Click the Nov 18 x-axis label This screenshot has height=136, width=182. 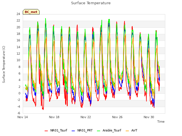click(54, 117)
